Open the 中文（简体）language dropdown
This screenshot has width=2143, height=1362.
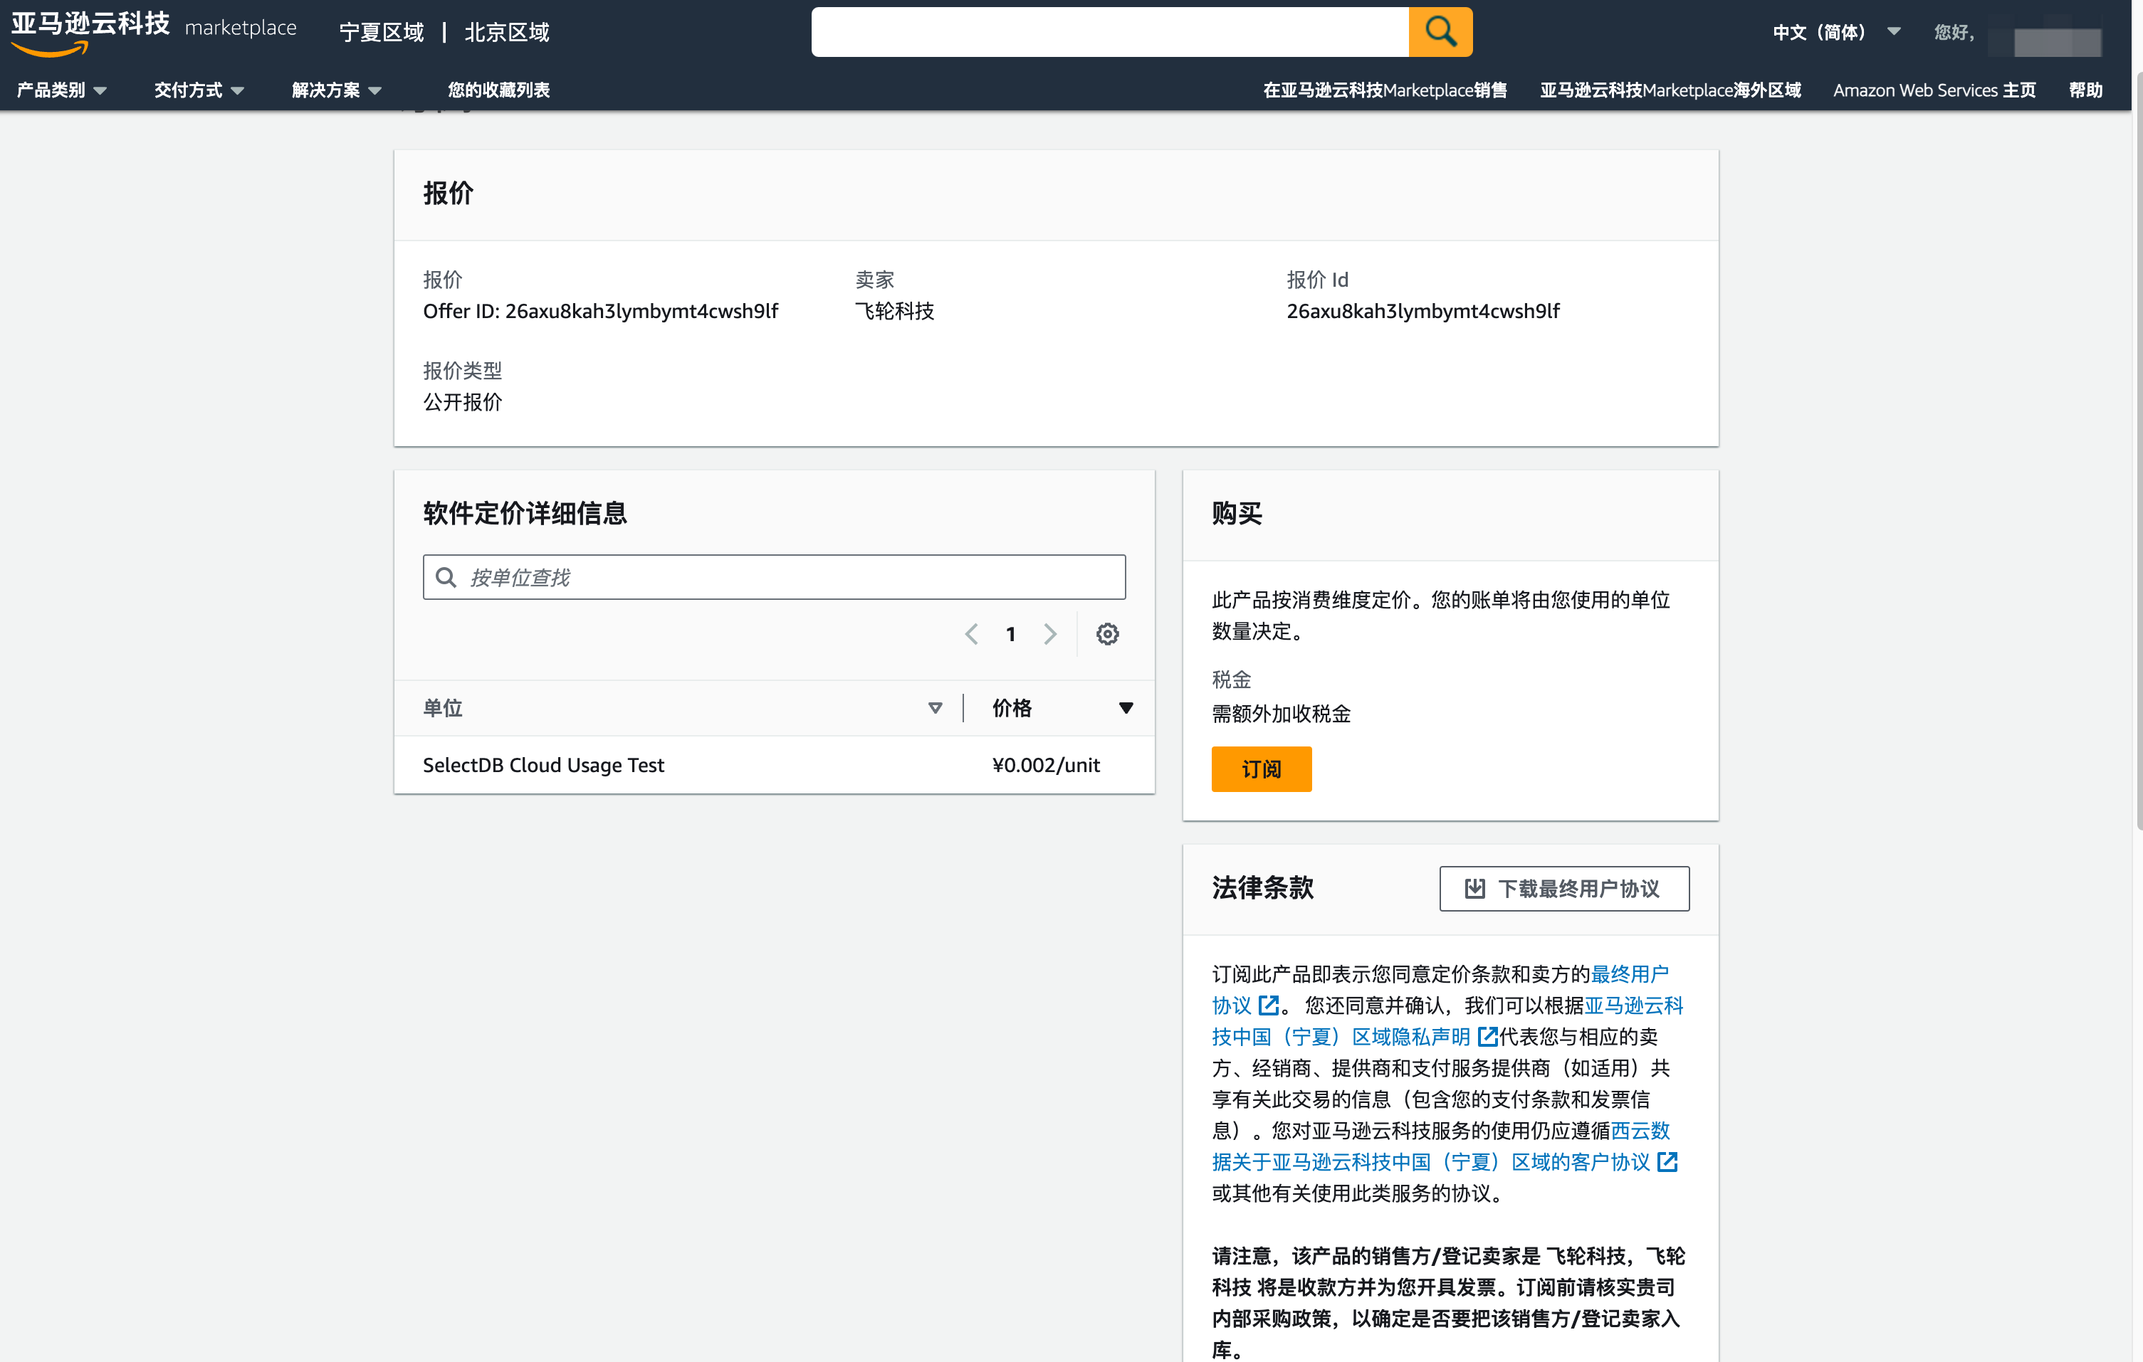pyautogui.click(x=1836, y=32)
